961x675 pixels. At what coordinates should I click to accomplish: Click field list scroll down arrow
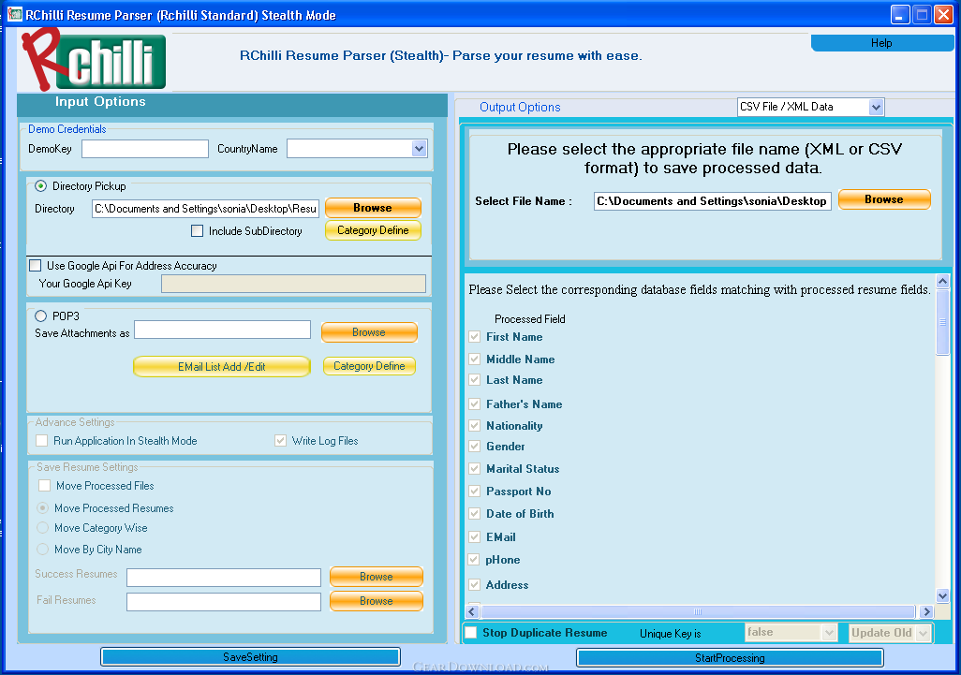point(942,595)
